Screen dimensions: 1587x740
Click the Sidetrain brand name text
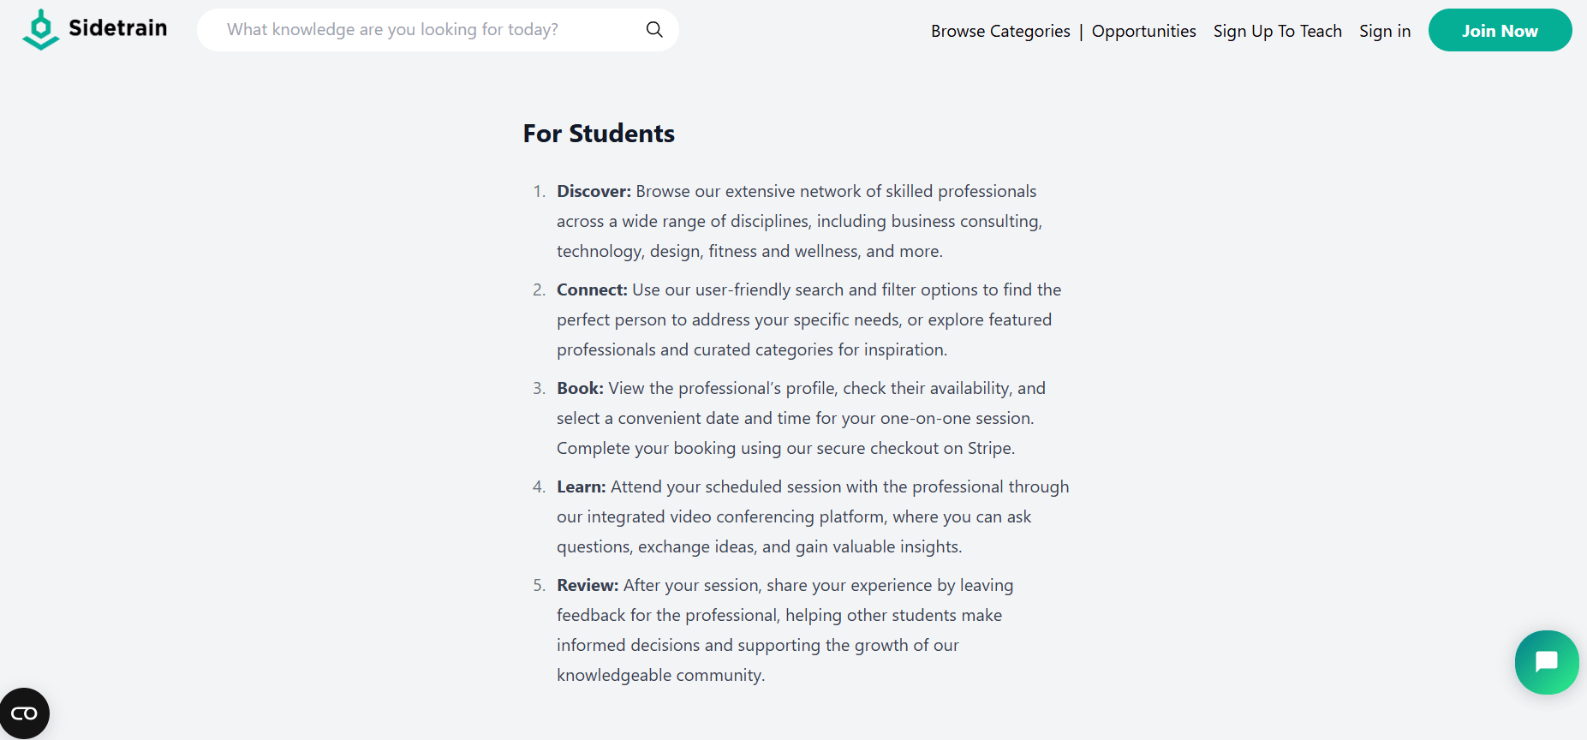point(117,28)
